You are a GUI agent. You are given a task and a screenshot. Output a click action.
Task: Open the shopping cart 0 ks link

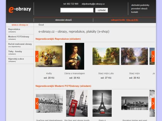132,20
